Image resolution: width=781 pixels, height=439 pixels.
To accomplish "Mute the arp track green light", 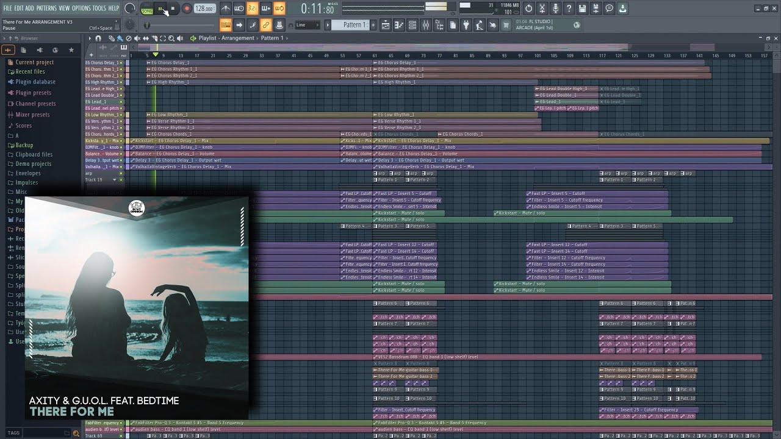I will [x=121, y=173].
